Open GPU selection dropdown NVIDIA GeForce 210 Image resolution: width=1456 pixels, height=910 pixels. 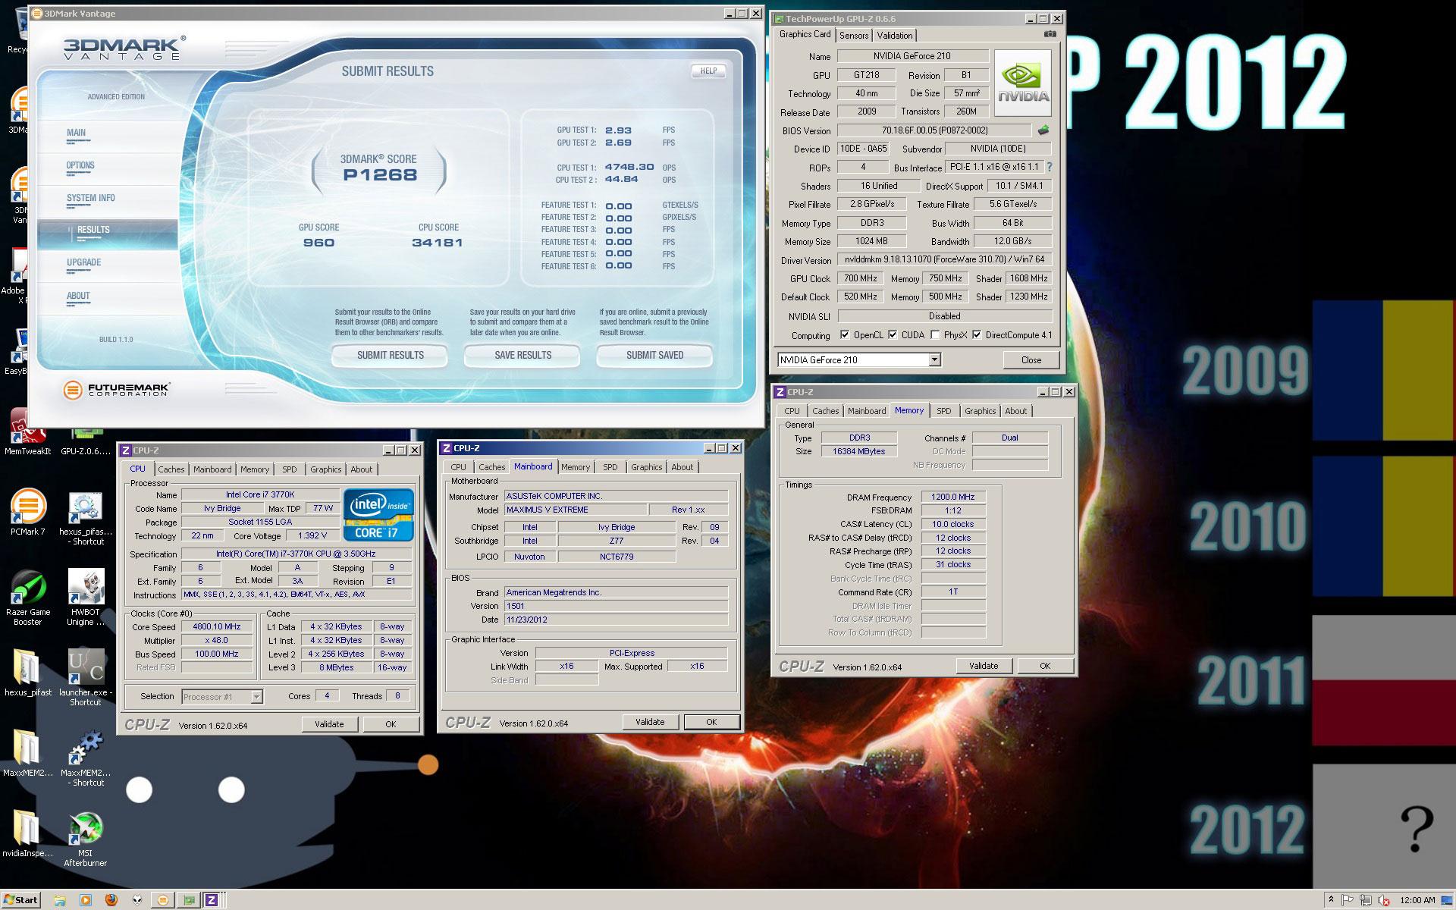(858, 359)
